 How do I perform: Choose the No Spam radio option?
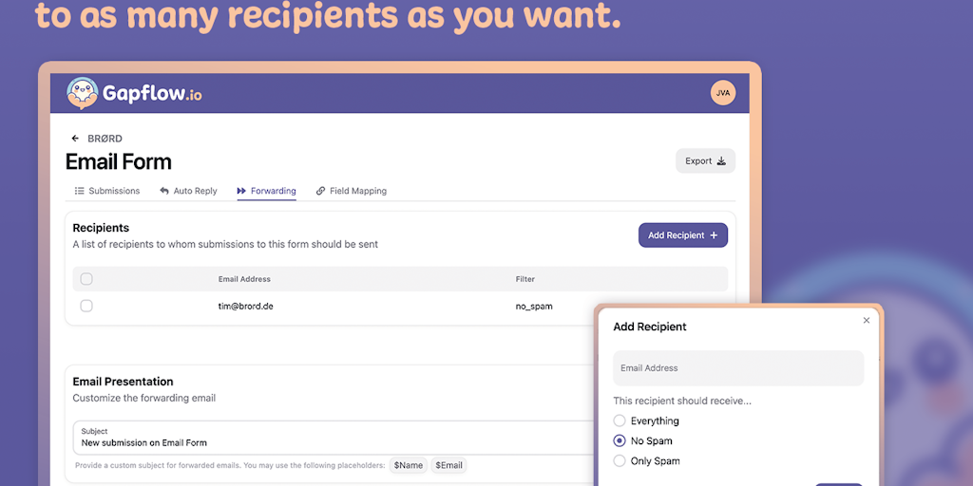pos(620,440)
